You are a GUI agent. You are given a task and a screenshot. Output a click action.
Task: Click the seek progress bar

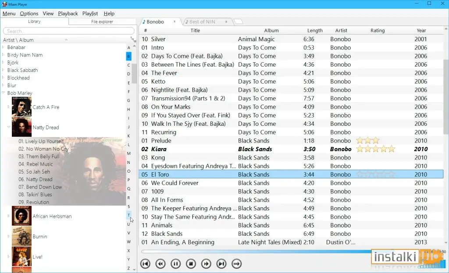pyautogui.click(x=292, y=252)
